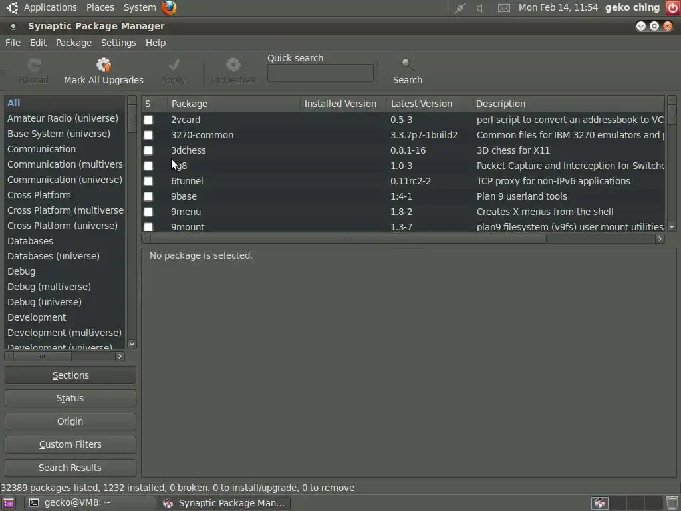Toggle the 3dchess package checkbox
The image size is (681, 511).
pyautogui.click(x=148, y=150)
